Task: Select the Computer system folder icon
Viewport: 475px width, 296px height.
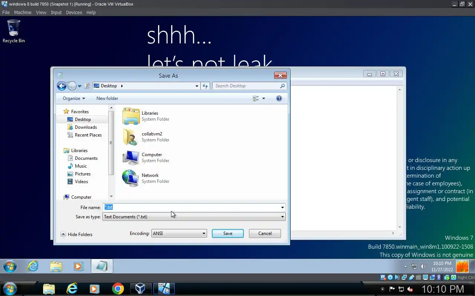Action: [131, 158]
